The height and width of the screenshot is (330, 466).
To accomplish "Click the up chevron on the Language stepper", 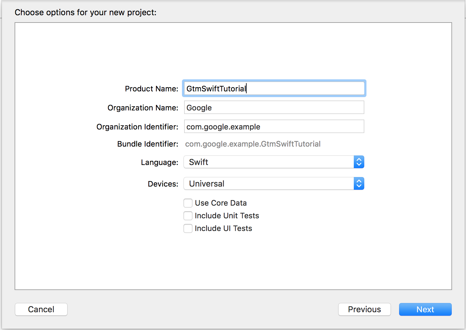I will [359, 160].
